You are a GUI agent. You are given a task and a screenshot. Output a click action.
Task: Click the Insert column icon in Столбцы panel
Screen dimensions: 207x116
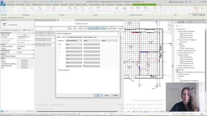[48, 9]
